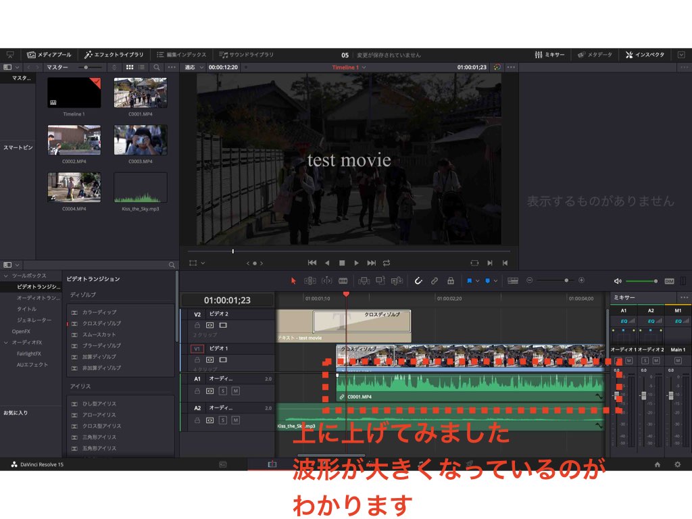Go to the Edit page icon
The width and height of the screenshot is (692, 519).
pos(272,464)
